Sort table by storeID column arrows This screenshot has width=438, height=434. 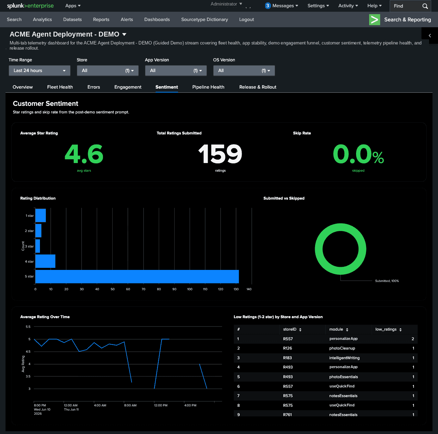[x=300, y=330]
